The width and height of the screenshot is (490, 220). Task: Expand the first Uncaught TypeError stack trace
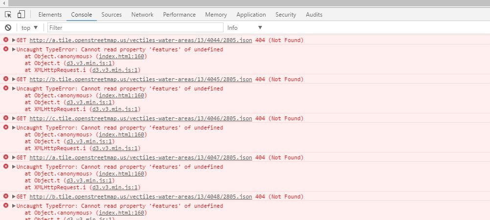[14, 49]
